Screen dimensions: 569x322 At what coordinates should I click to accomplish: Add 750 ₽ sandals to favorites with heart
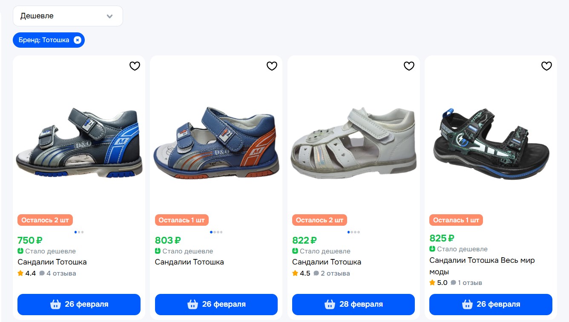(135, 66)
